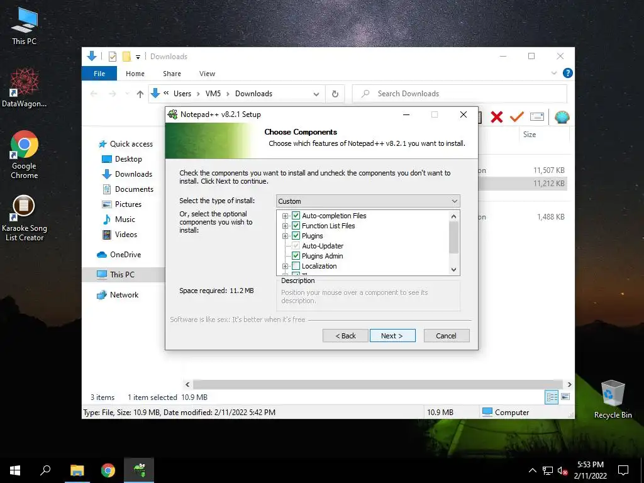Screen dimensions: 644x483
Task: Open the View ribbon tab
Action: pos(207,74)
